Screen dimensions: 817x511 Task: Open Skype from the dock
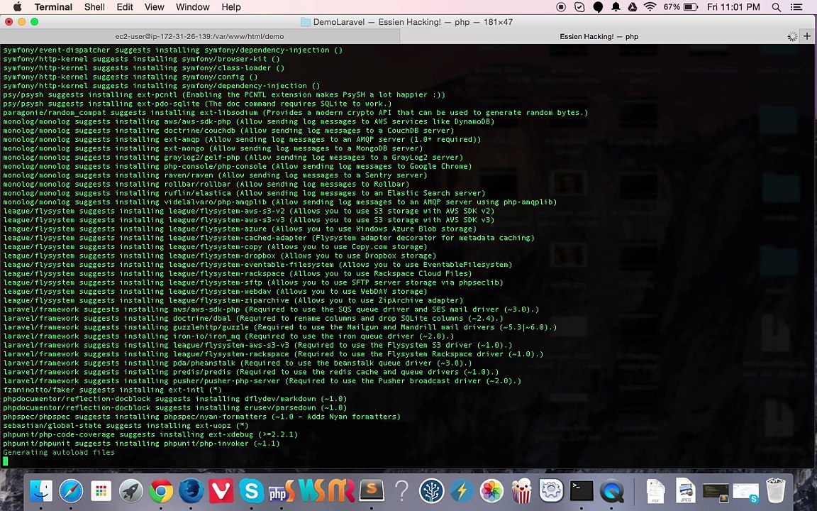click(251, 490)
